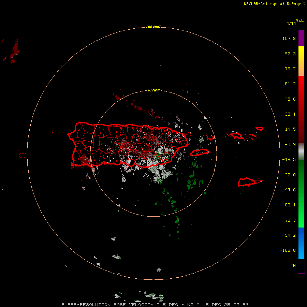The image size is (307, 307).
Task: Select the 45.6 scale value
Action: (x=290, y=99)
